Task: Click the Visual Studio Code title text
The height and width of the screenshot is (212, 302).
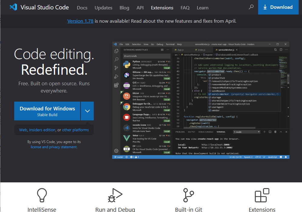Action: coord(45,7)
